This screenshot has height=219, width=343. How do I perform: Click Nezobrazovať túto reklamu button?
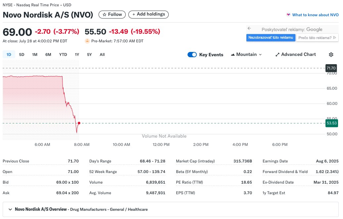click(271, 38)
